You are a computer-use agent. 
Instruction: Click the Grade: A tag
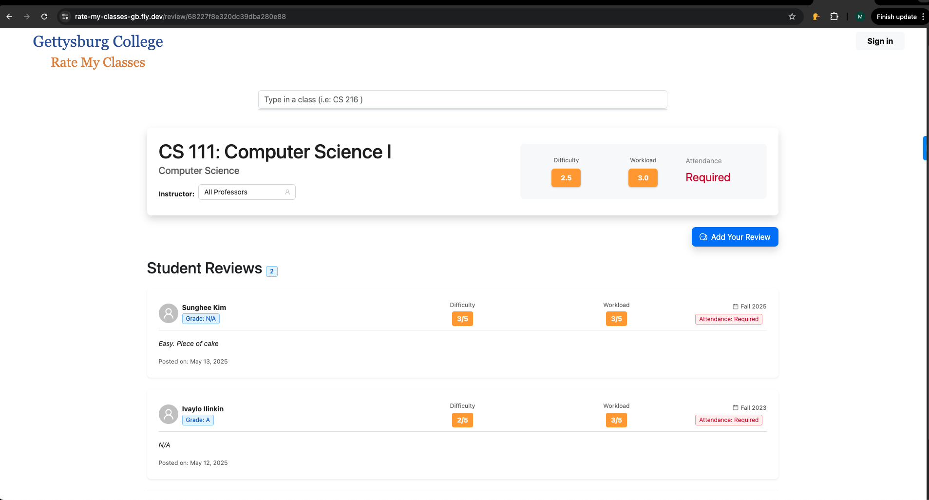point(198,420)
